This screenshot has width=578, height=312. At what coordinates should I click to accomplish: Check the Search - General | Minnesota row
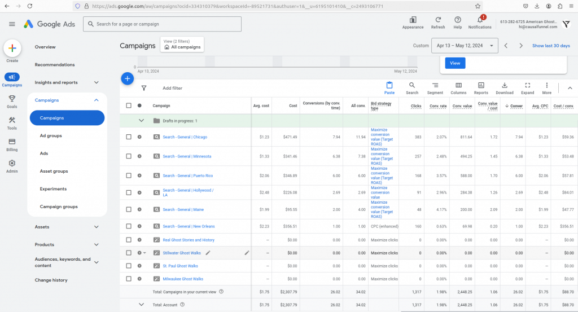[129, 156]
